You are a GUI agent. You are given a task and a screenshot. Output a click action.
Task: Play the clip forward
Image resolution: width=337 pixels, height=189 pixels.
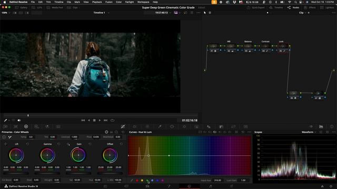(100, 120)
